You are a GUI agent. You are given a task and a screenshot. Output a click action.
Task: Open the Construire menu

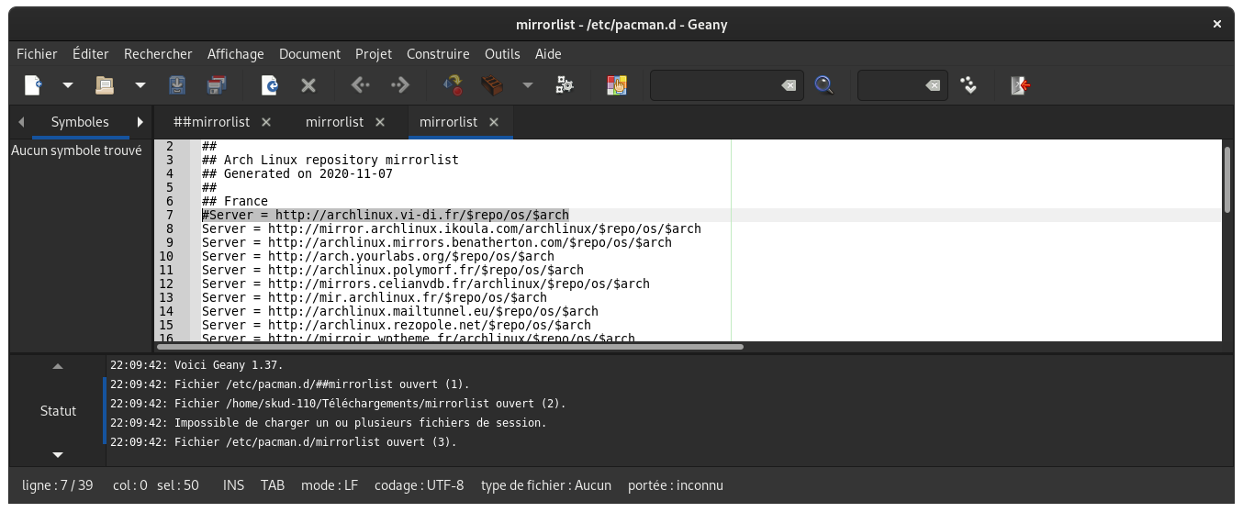tap(437, 54)
